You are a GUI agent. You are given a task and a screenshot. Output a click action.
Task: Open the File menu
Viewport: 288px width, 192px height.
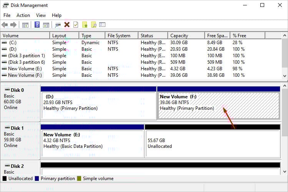point(7,15)
